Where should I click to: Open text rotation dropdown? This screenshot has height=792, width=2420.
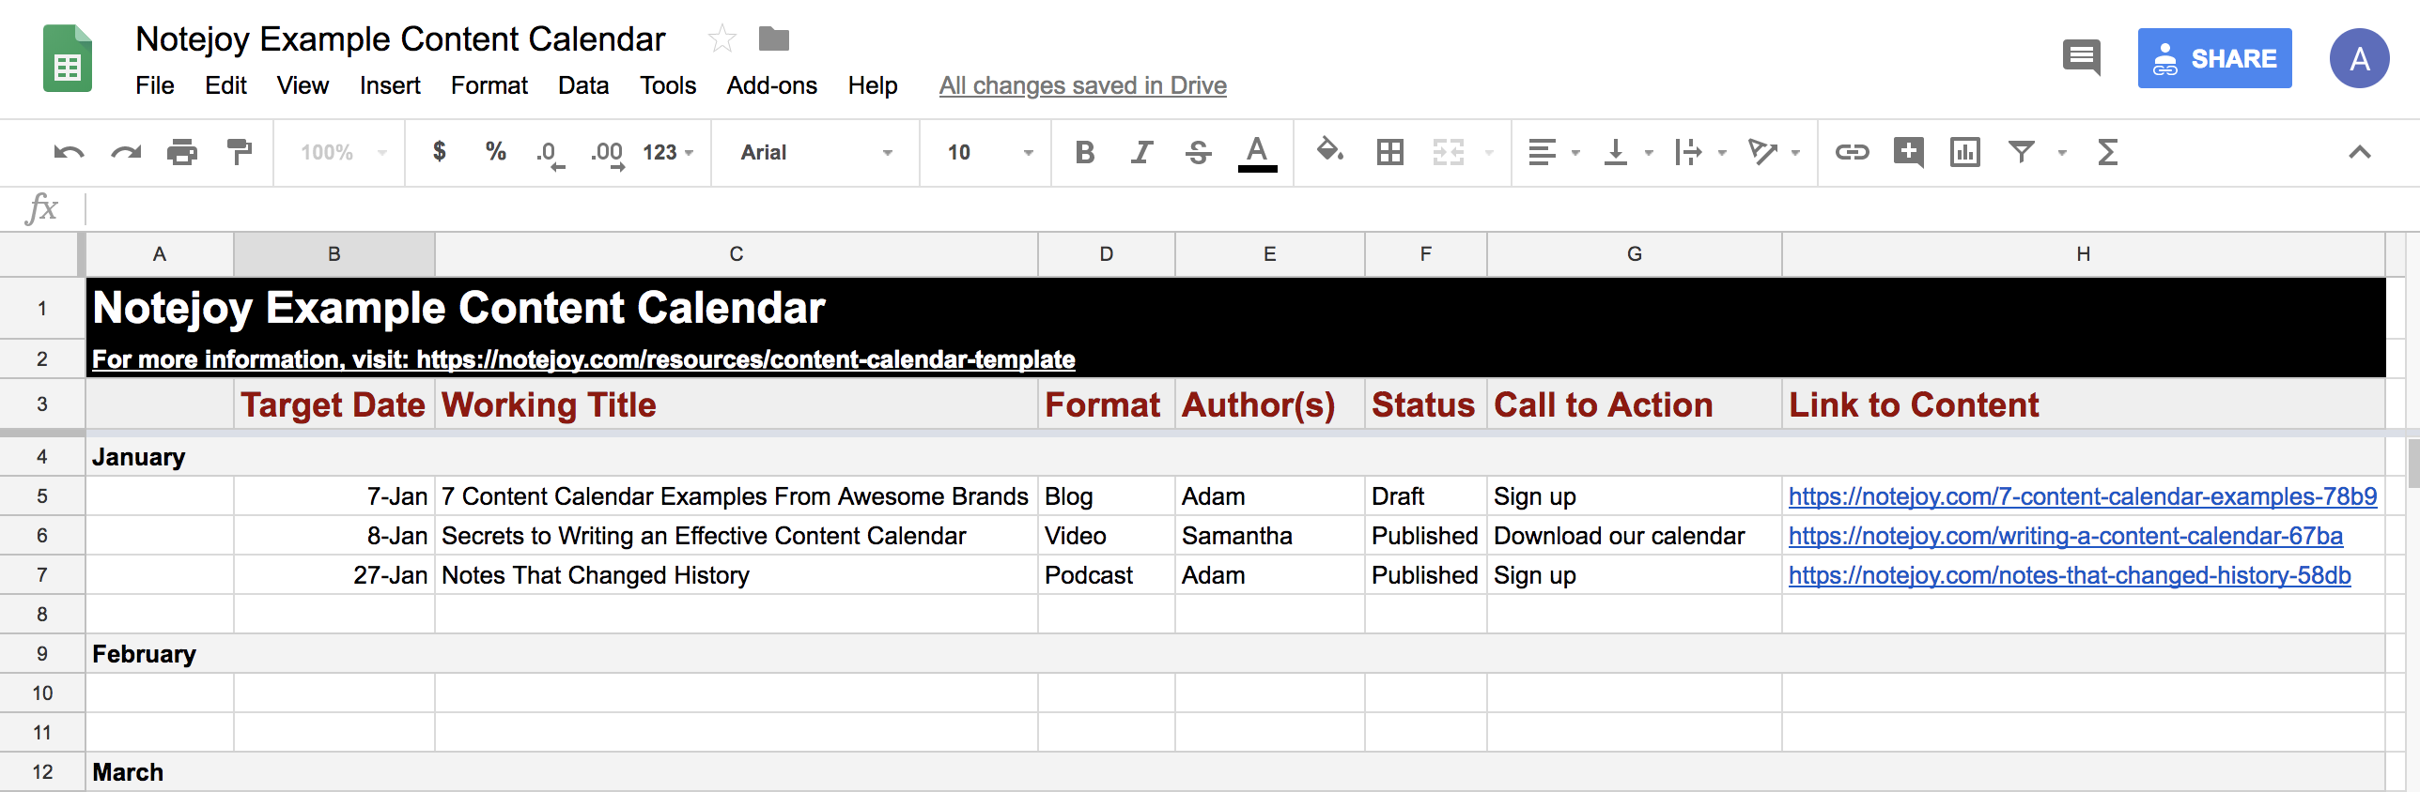(x=1774, y=152)
